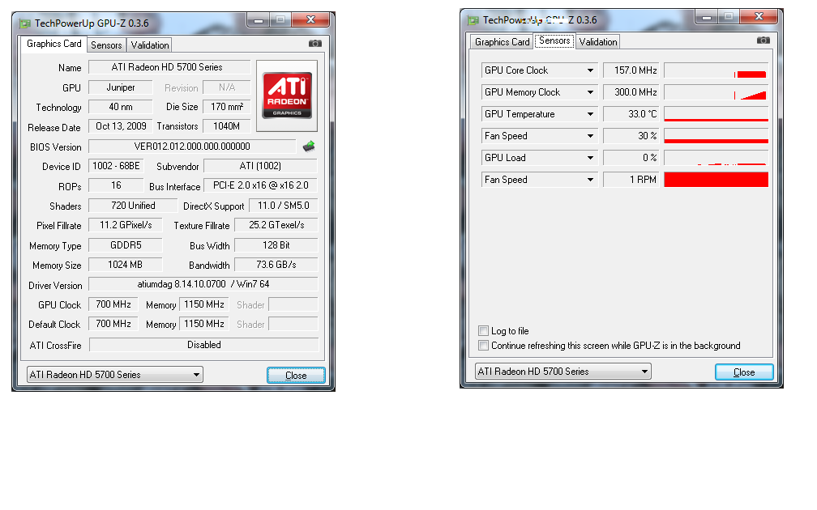The width and height of the screenshot is (817, 510).
Task: Select the Graphics Card tab in the left window
Action: pos(54,44)
